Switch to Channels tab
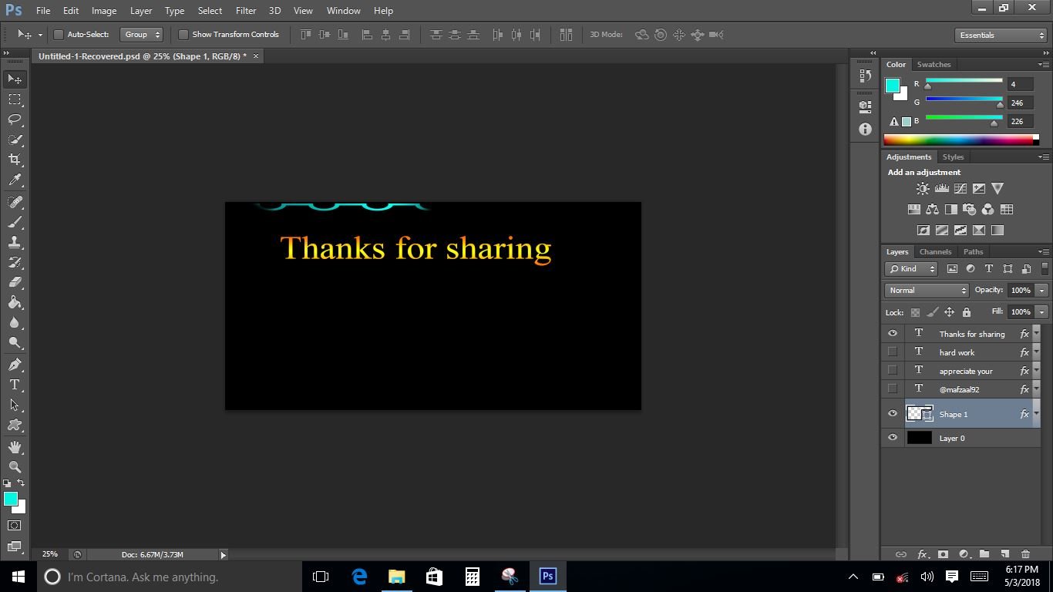 935,252
